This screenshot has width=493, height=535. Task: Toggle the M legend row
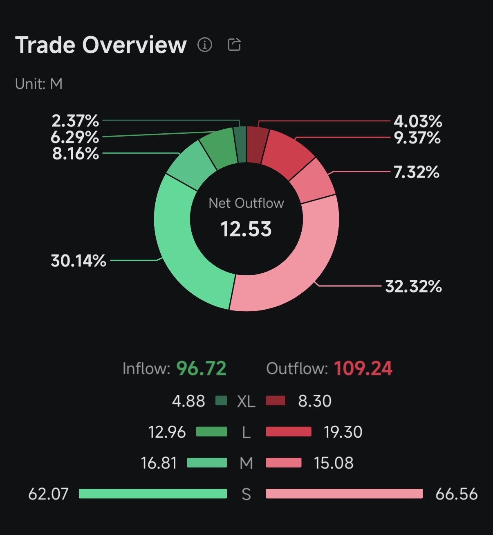click(x=245, y=463)
